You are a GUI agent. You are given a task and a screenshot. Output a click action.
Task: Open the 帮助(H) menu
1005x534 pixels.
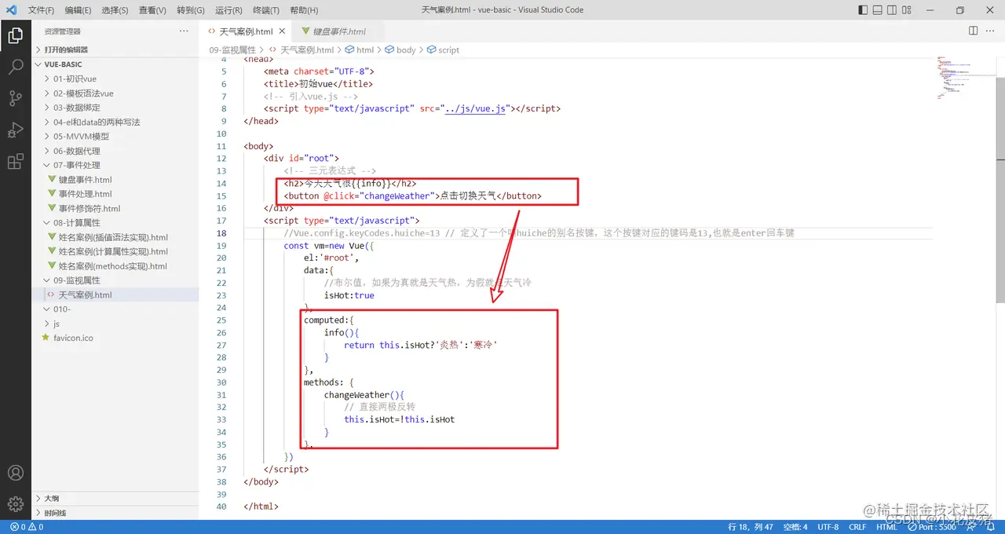304,10
